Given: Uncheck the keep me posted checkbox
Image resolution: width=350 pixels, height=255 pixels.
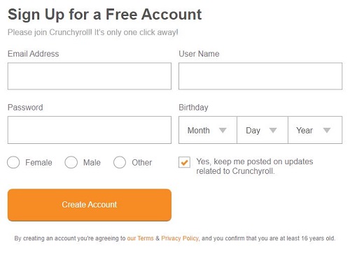Looking at the screenshot, I should click(x=184, y=162).
